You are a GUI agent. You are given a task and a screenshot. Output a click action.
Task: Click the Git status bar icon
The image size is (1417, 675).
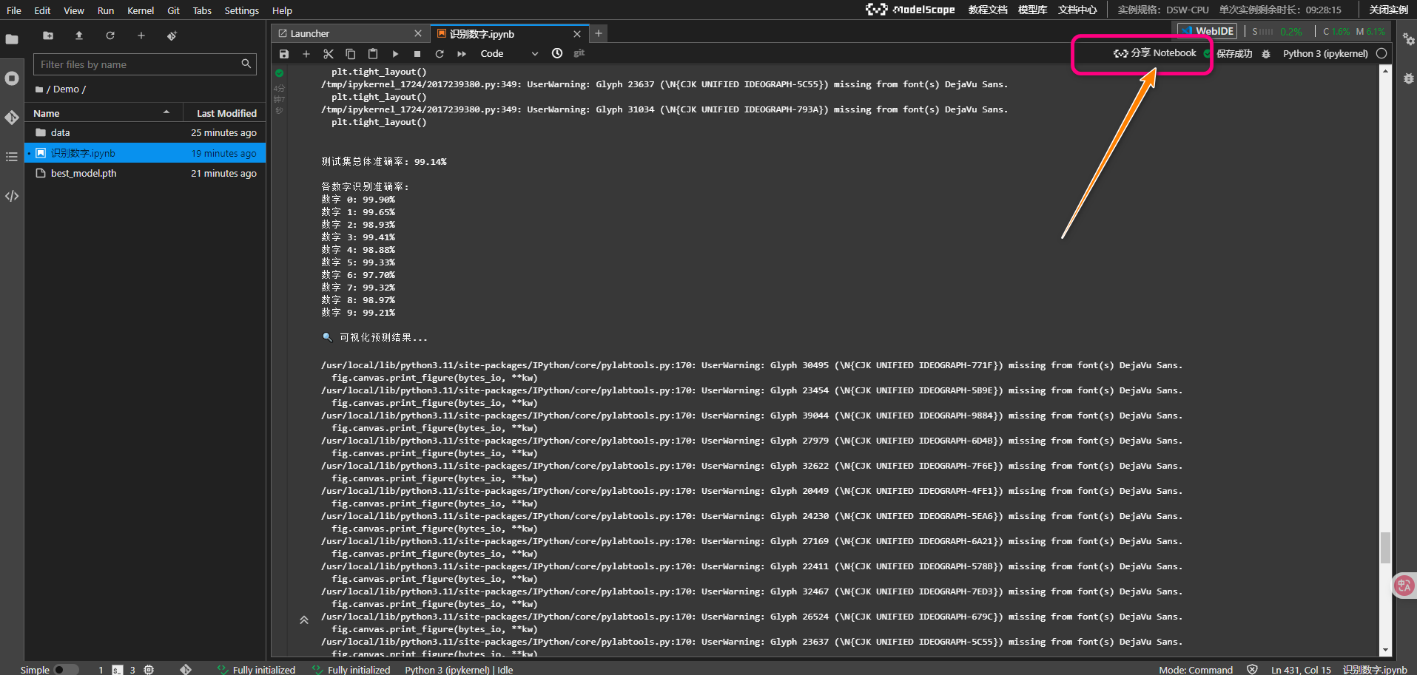tap(186, 669)
